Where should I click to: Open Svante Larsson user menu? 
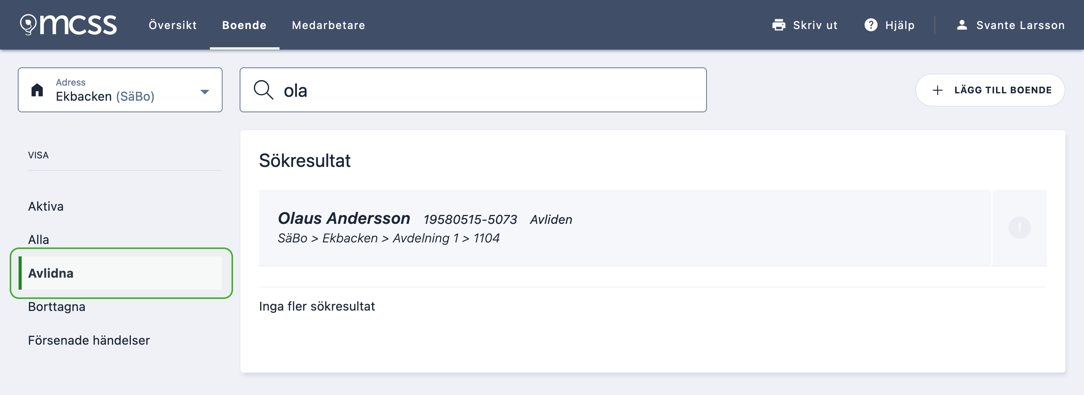(x=1020, y=25)
